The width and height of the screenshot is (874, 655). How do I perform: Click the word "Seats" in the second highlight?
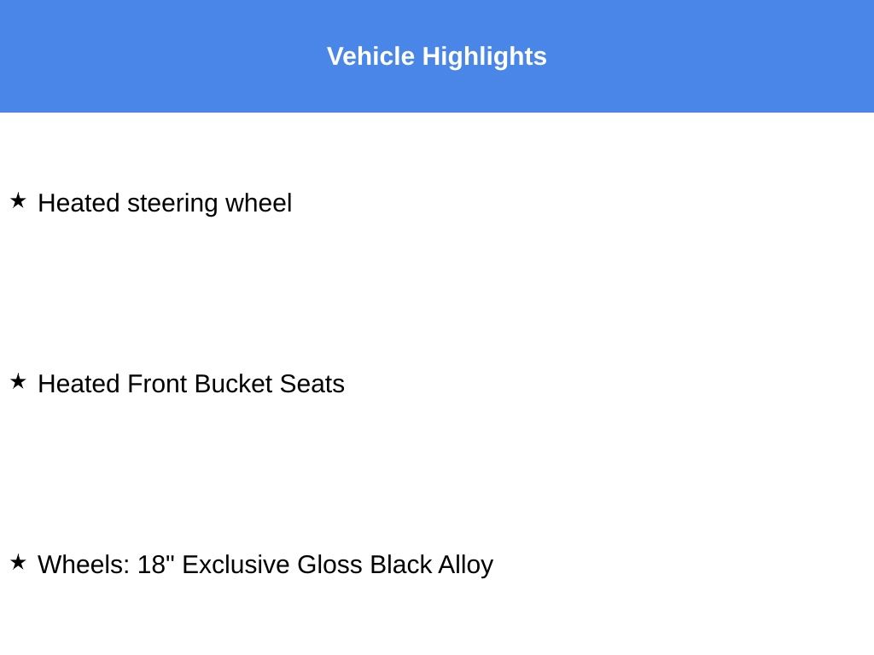(x=312, y=384)
